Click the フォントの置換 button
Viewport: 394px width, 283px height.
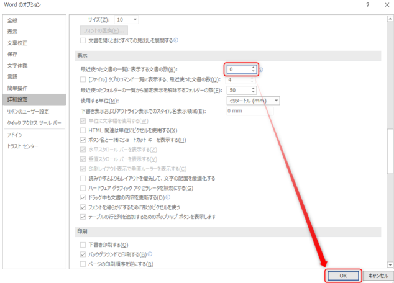pos(104,30)
